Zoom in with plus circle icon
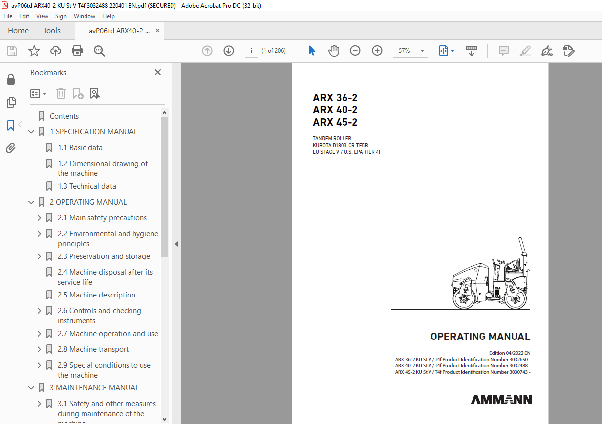602x424 pixels. coord(377,51)
